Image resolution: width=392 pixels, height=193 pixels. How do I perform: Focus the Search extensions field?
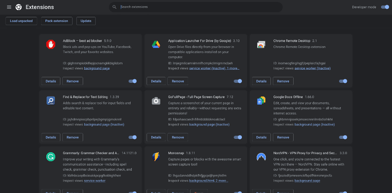pos(196,7)
